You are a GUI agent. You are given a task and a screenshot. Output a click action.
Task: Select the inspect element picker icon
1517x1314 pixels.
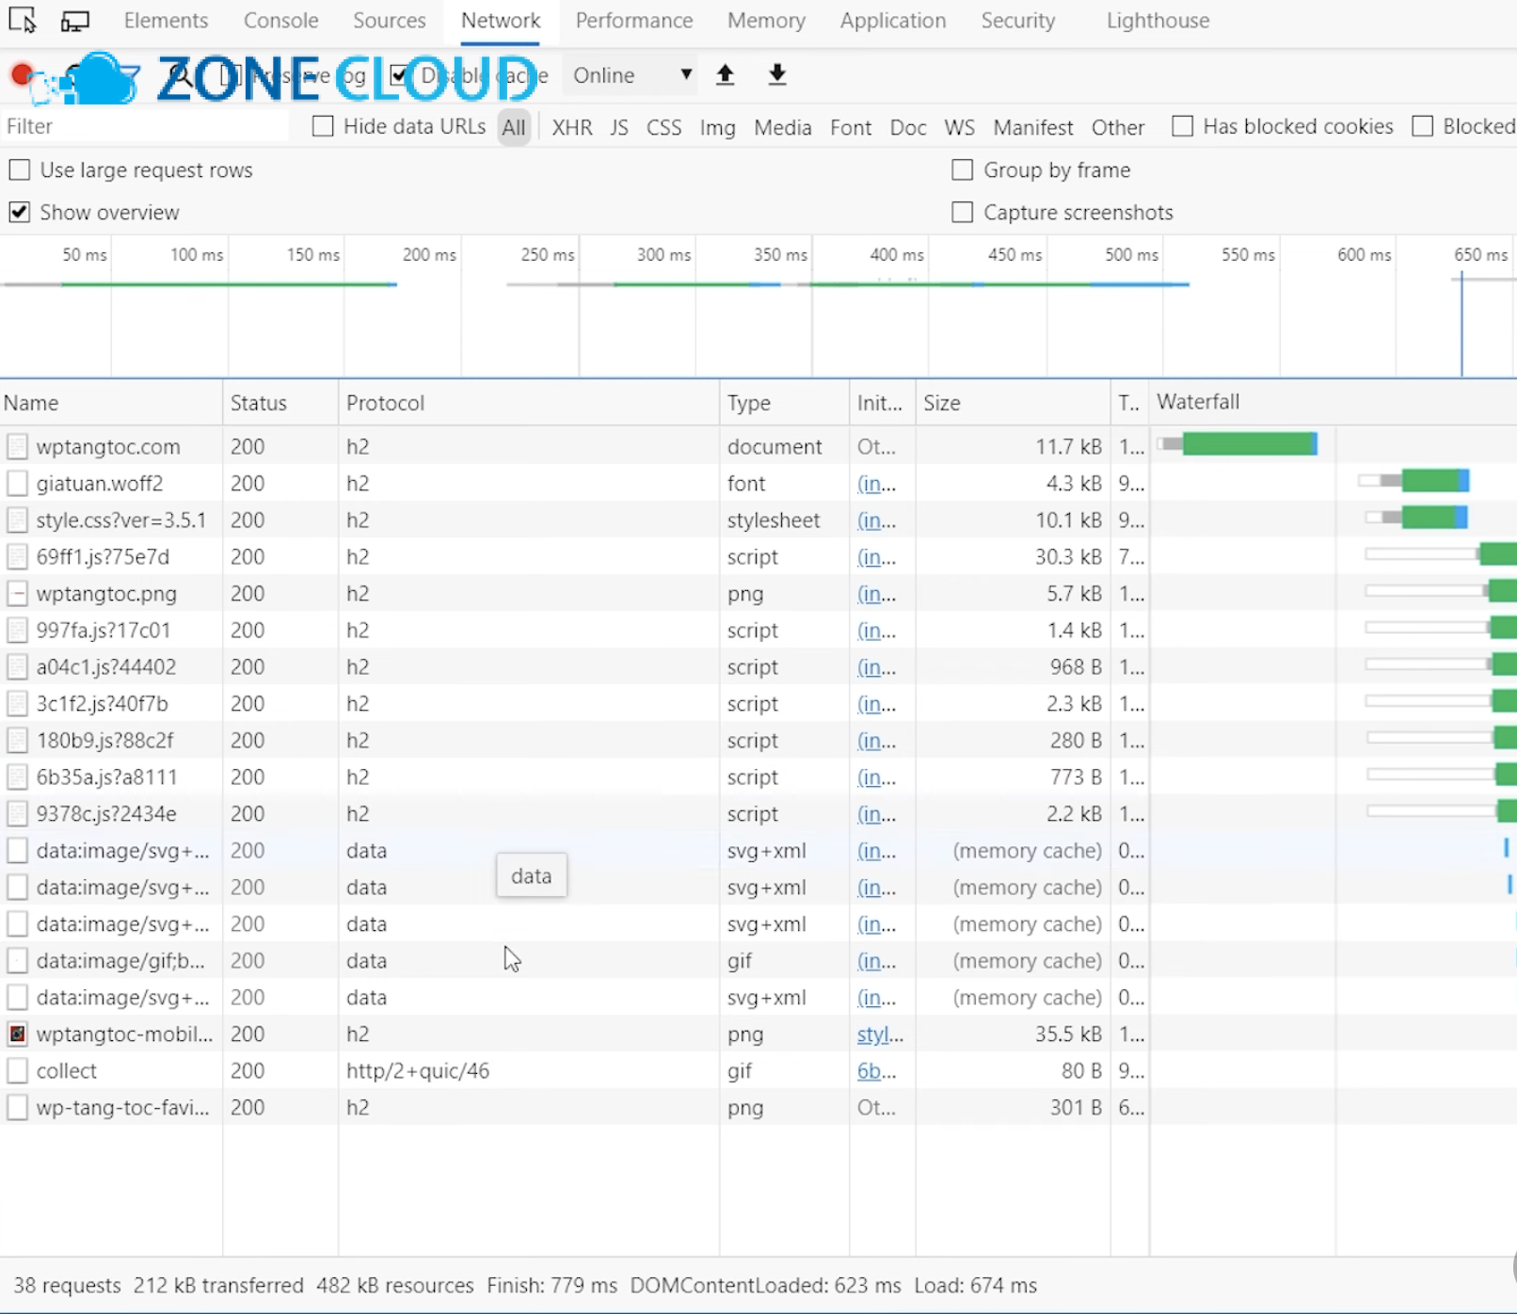coord(22,20)
